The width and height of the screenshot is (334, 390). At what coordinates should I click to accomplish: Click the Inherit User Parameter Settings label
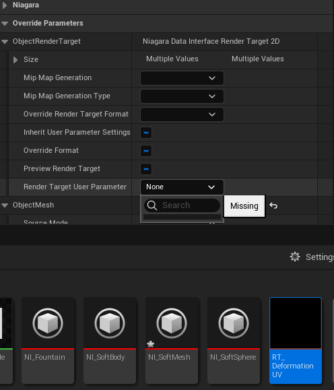tap(77, 132)
